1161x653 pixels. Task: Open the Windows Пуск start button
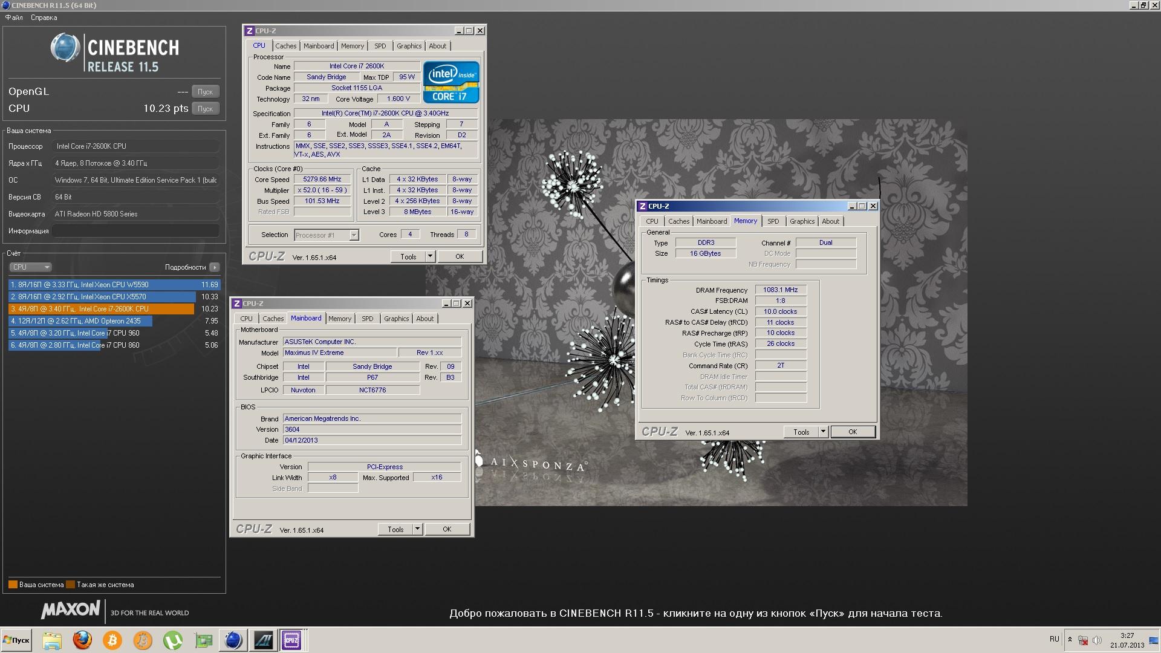(16, 640)
